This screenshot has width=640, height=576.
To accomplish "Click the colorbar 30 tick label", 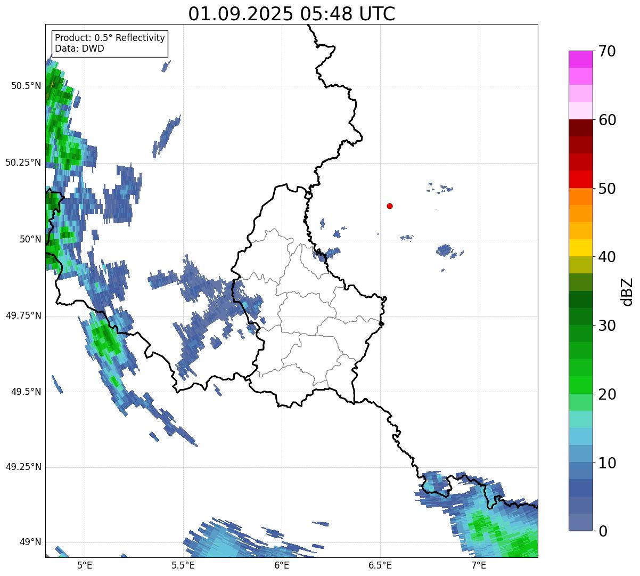I will click(x=607, y=326).
